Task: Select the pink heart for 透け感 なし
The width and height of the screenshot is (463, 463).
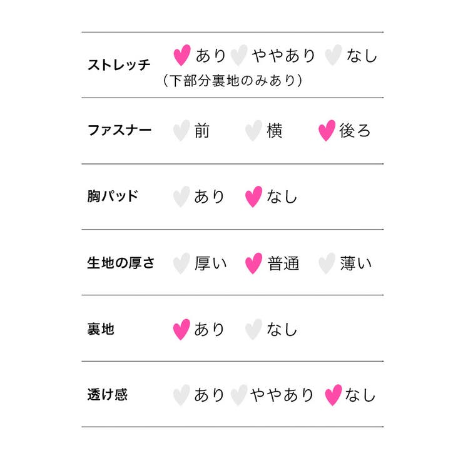Action: click(x=333, y=395)
